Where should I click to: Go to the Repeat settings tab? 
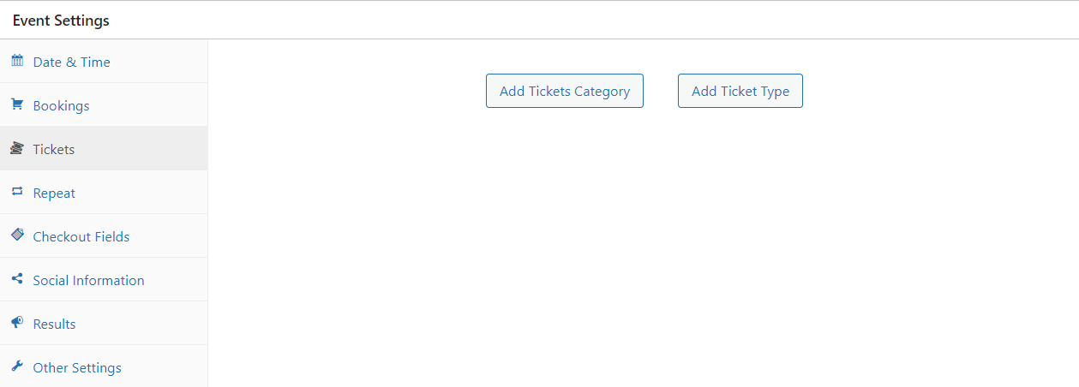[54, 193]
